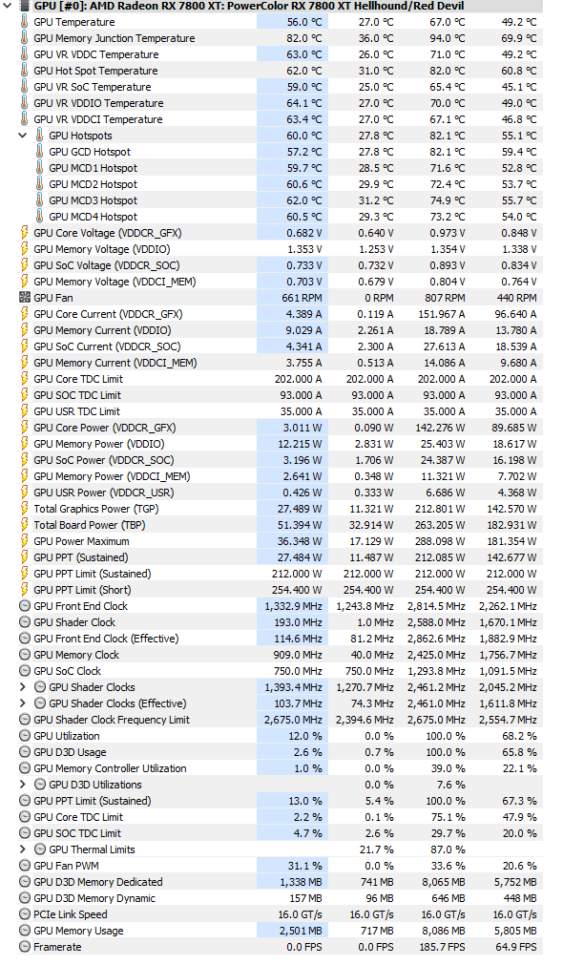Click the circle icon for Framerate
Viewport: 563px width, 965px height.
pyautogui.click(x=25, y=947)
